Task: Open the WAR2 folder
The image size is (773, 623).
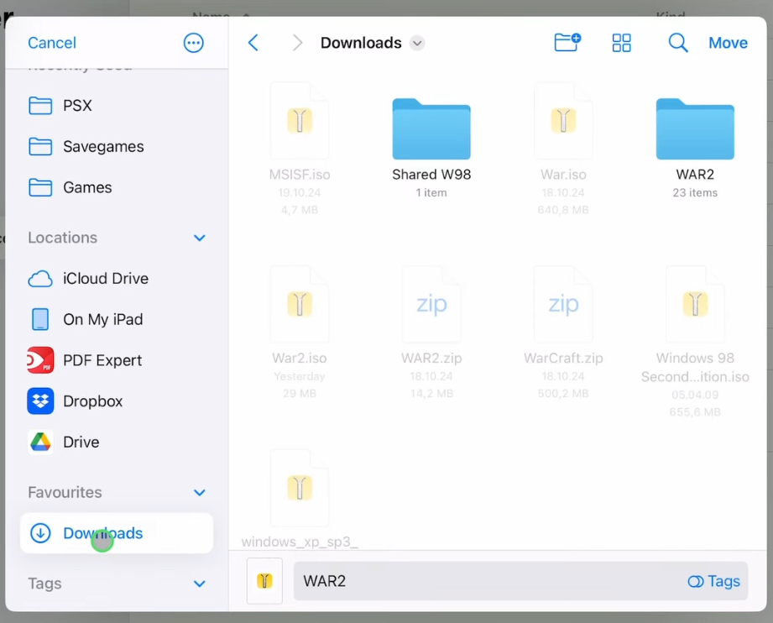Action: (x=695, y=129)
